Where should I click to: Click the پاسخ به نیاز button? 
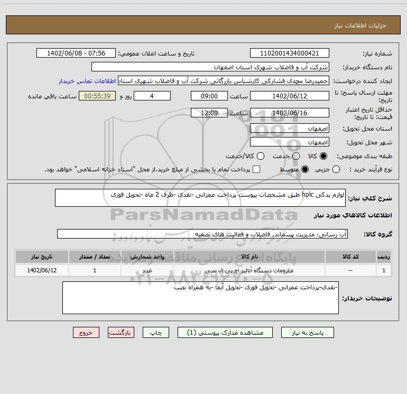pos(308,333)
